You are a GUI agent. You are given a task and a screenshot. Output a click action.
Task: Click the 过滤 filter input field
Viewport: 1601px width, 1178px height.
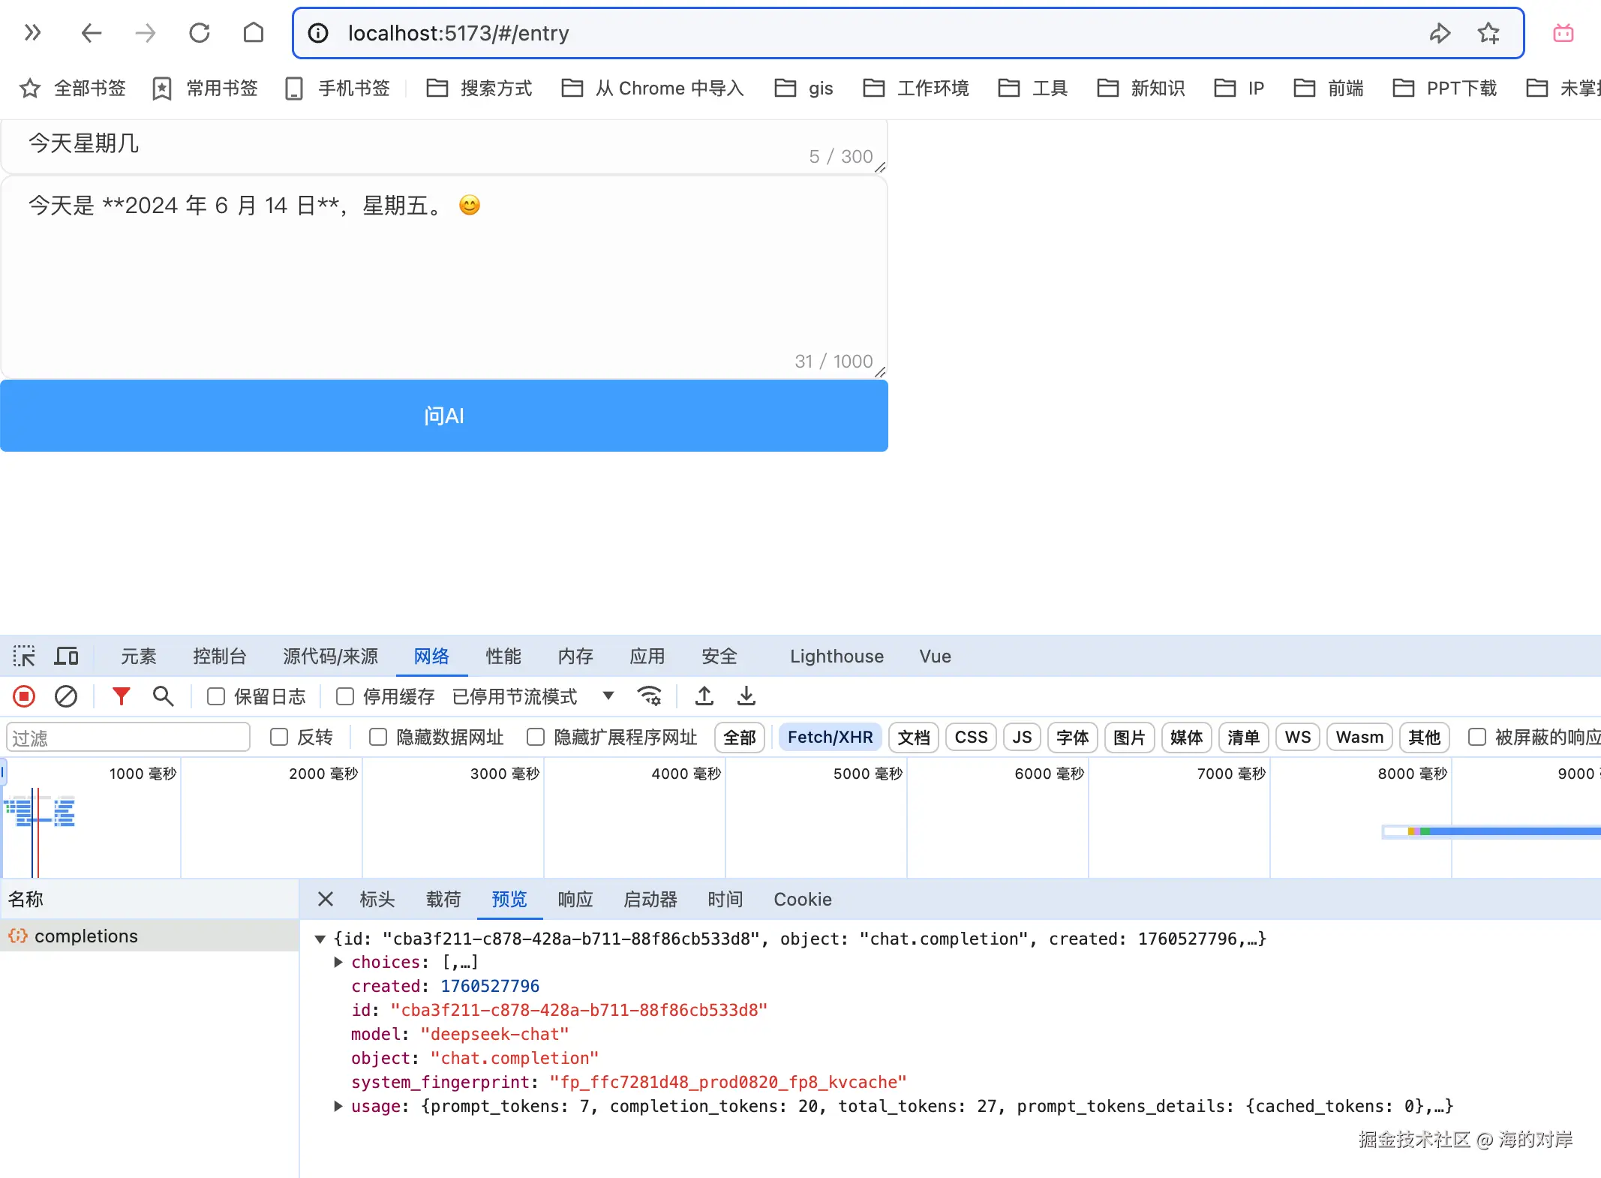[x=128, y=738]
